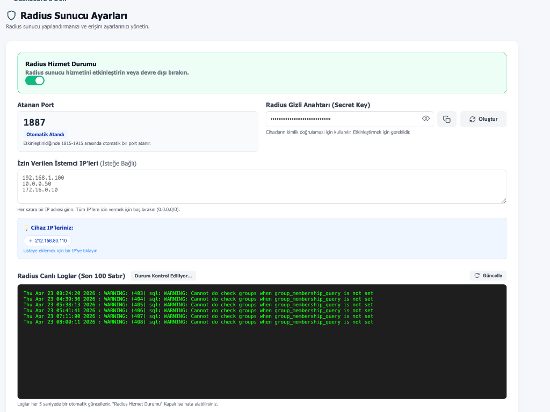Click the 'Listeye eklemek için' hint text

(x=60, y=251)
